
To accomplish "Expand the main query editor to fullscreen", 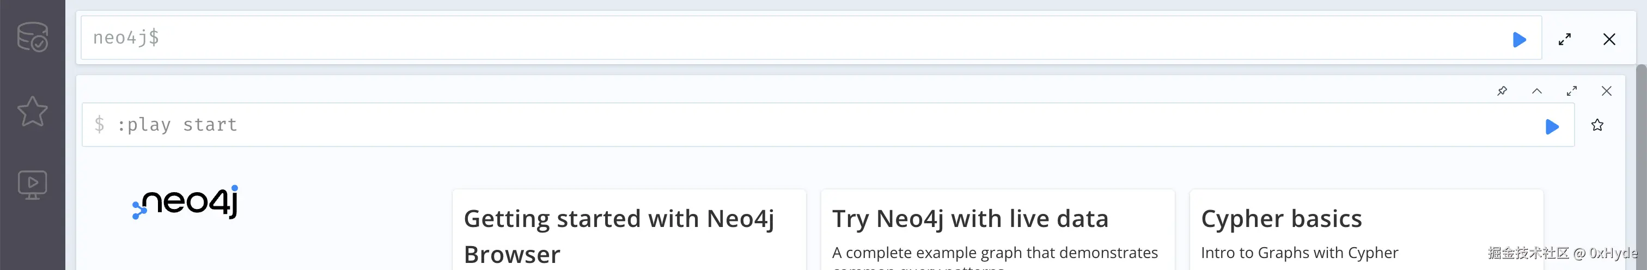I will (1565, 40).
